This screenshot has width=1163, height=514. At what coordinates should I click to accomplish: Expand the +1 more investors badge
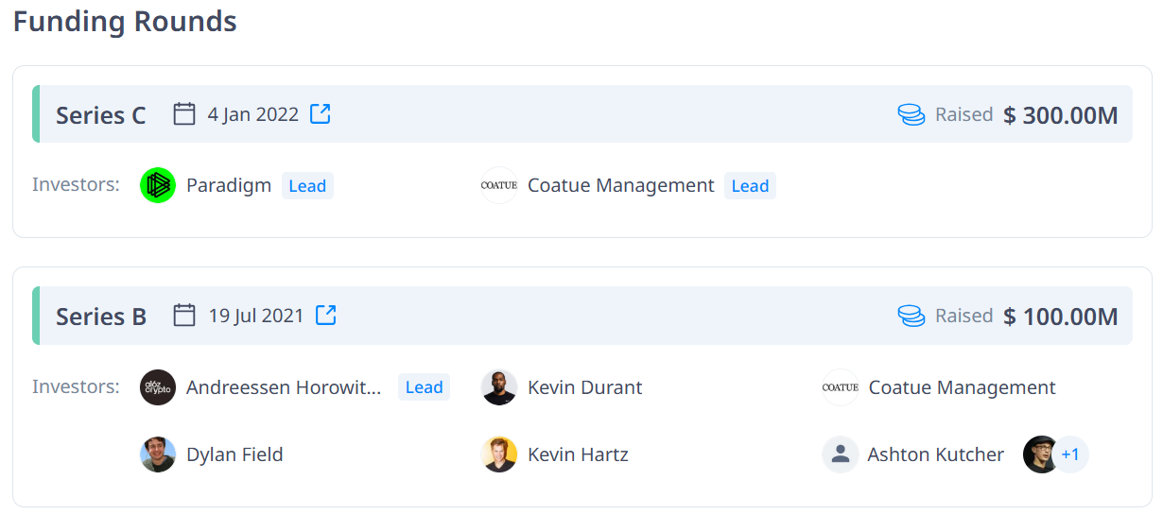point(1070,454)
